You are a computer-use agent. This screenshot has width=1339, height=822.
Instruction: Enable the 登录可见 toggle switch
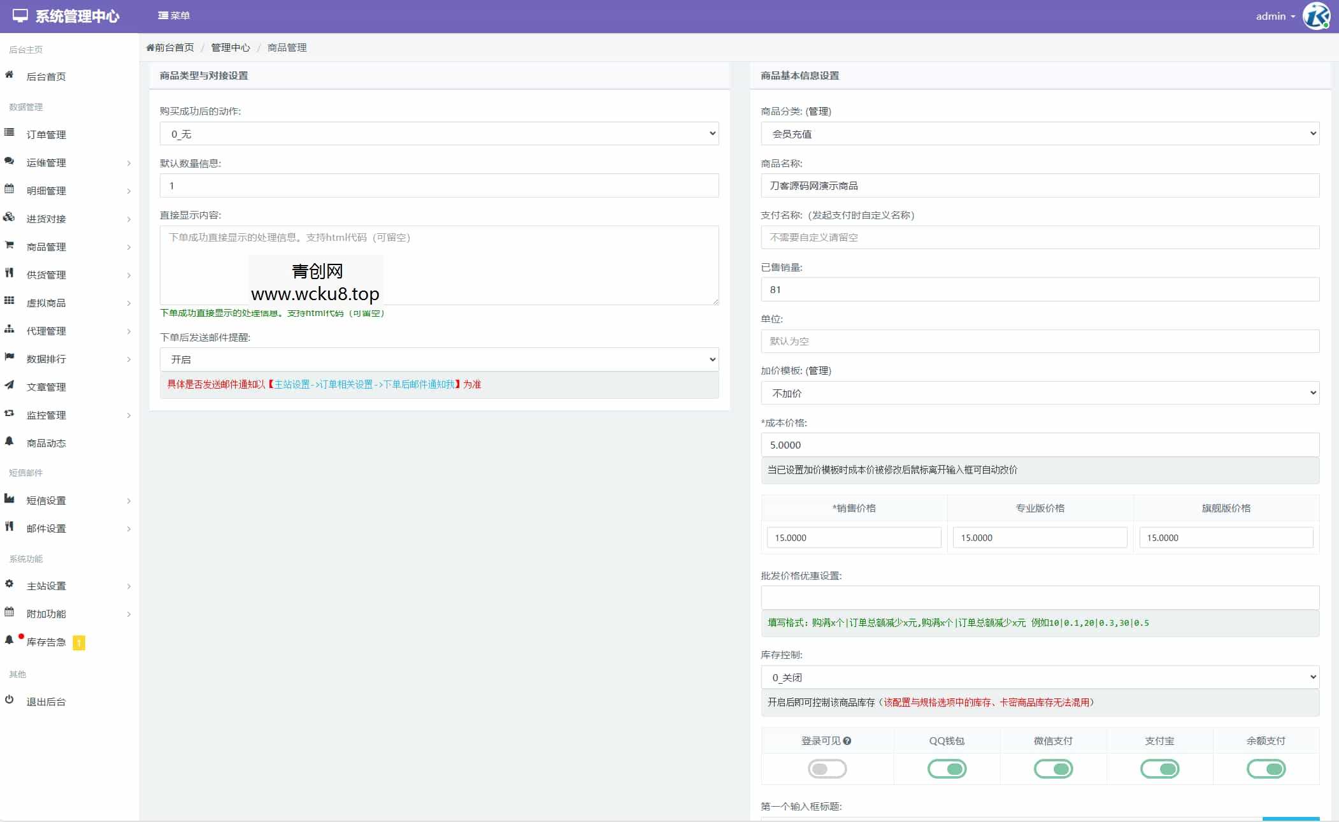point(827,769)
